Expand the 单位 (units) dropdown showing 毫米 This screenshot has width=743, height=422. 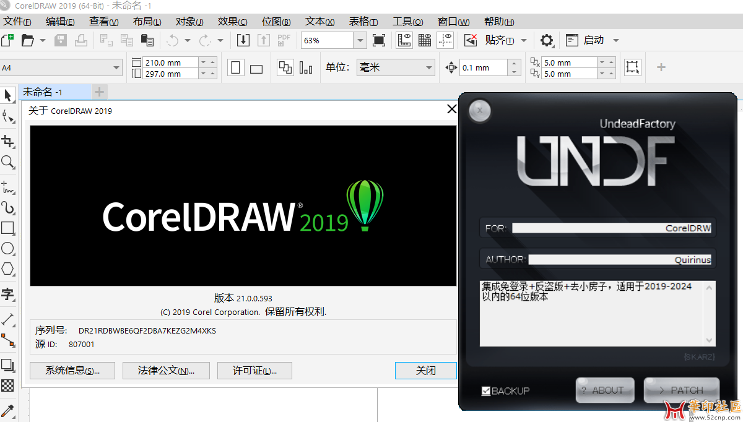click(x=428, y=67)
